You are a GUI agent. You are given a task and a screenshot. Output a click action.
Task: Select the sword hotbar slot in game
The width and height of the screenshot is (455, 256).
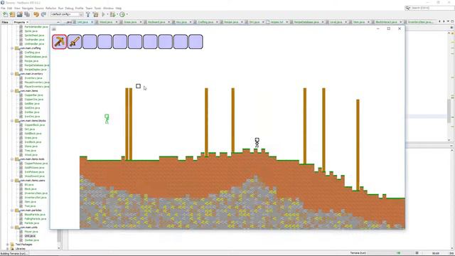pos(75,41)
